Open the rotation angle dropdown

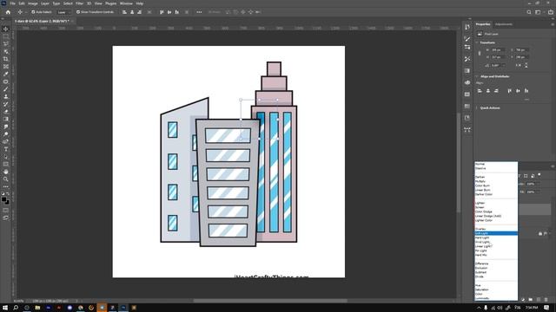(504, 66)
